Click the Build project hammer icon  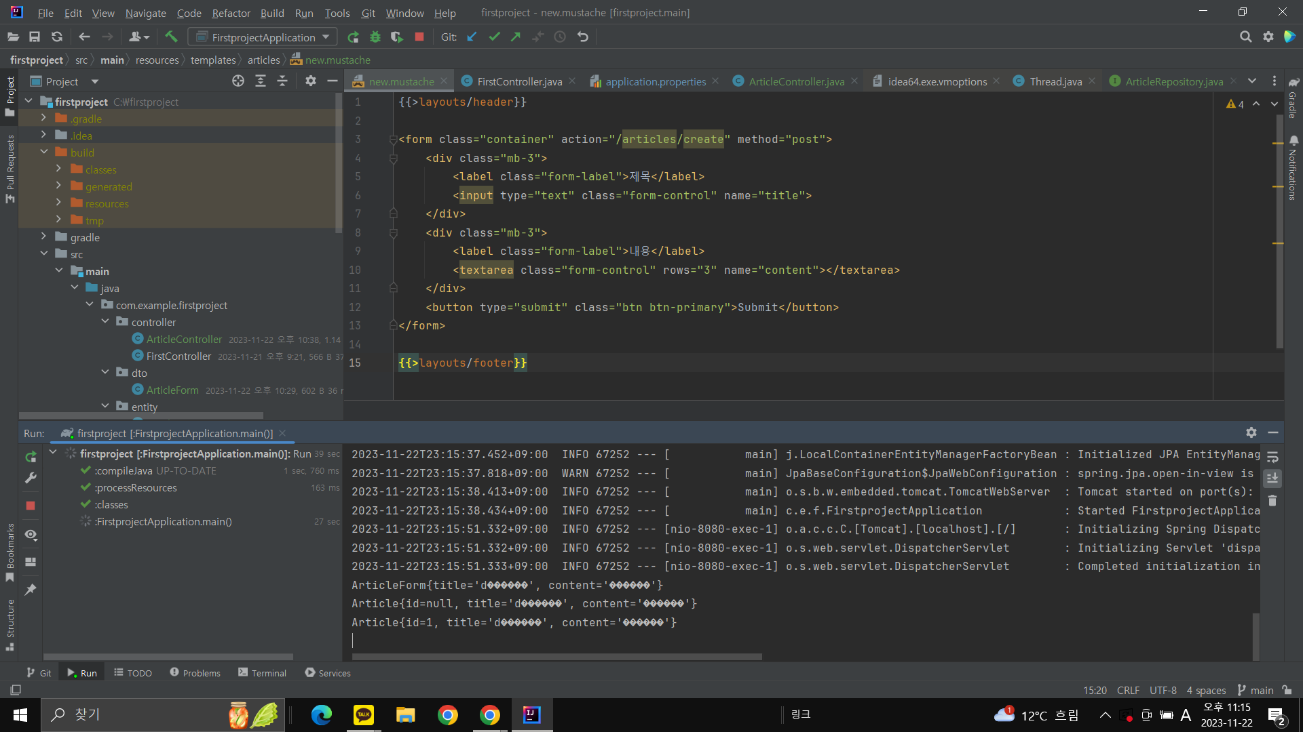[171, 37]
